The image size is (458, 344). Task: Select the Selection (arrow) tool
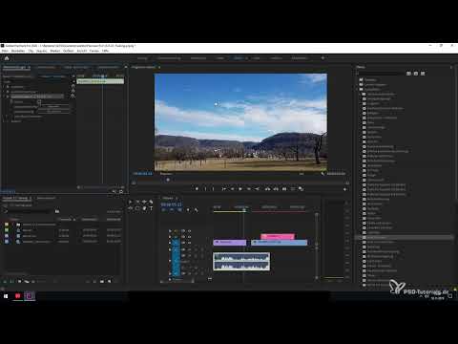131,202
